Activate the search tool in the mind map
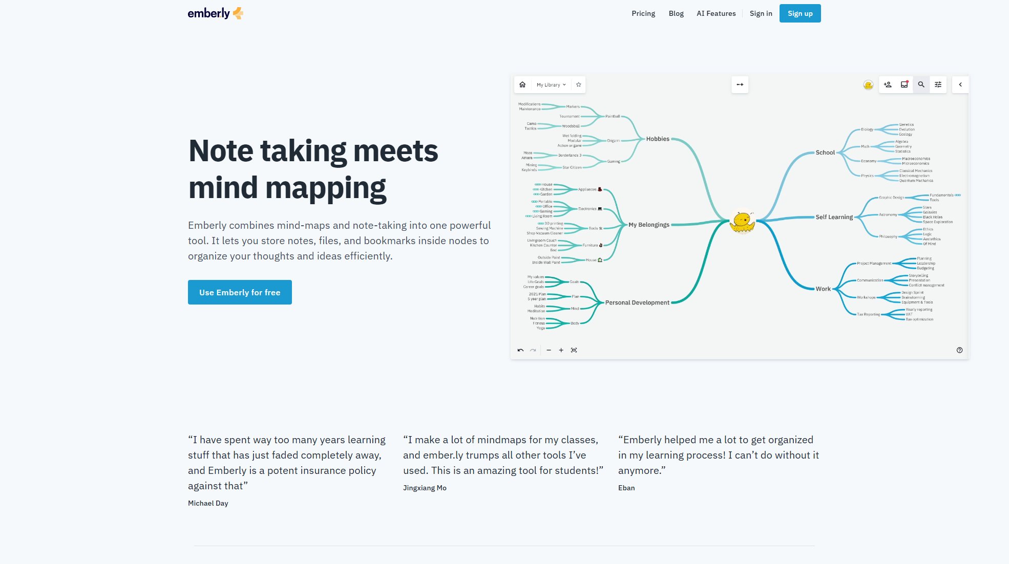1009x564 pixels. coord(921,84)
